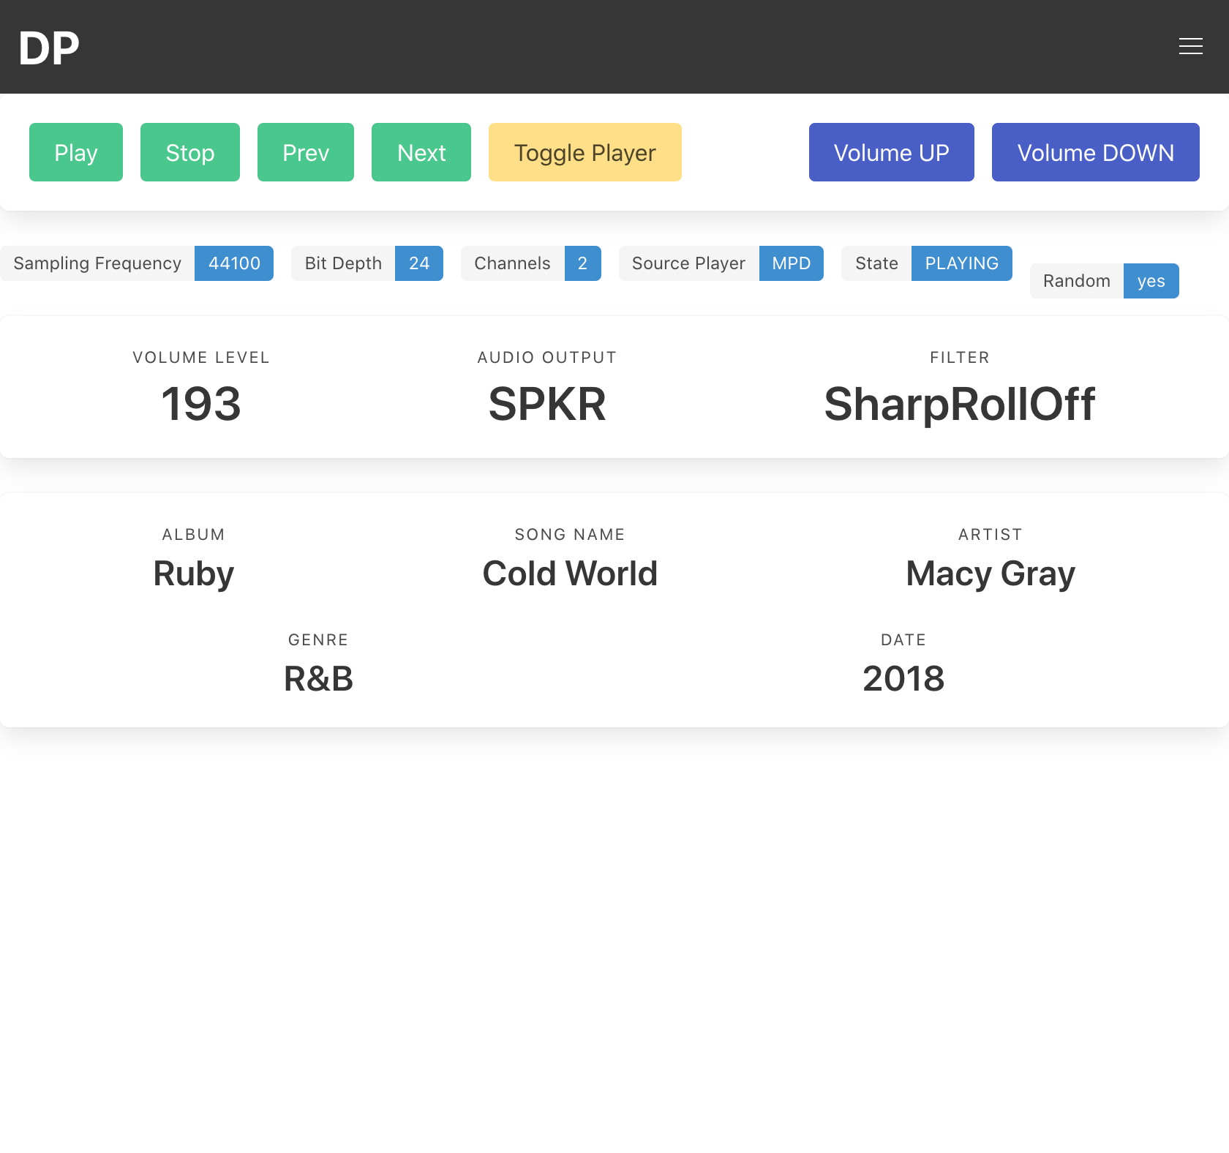Start playback with the Play button

(x=76, y=152)
